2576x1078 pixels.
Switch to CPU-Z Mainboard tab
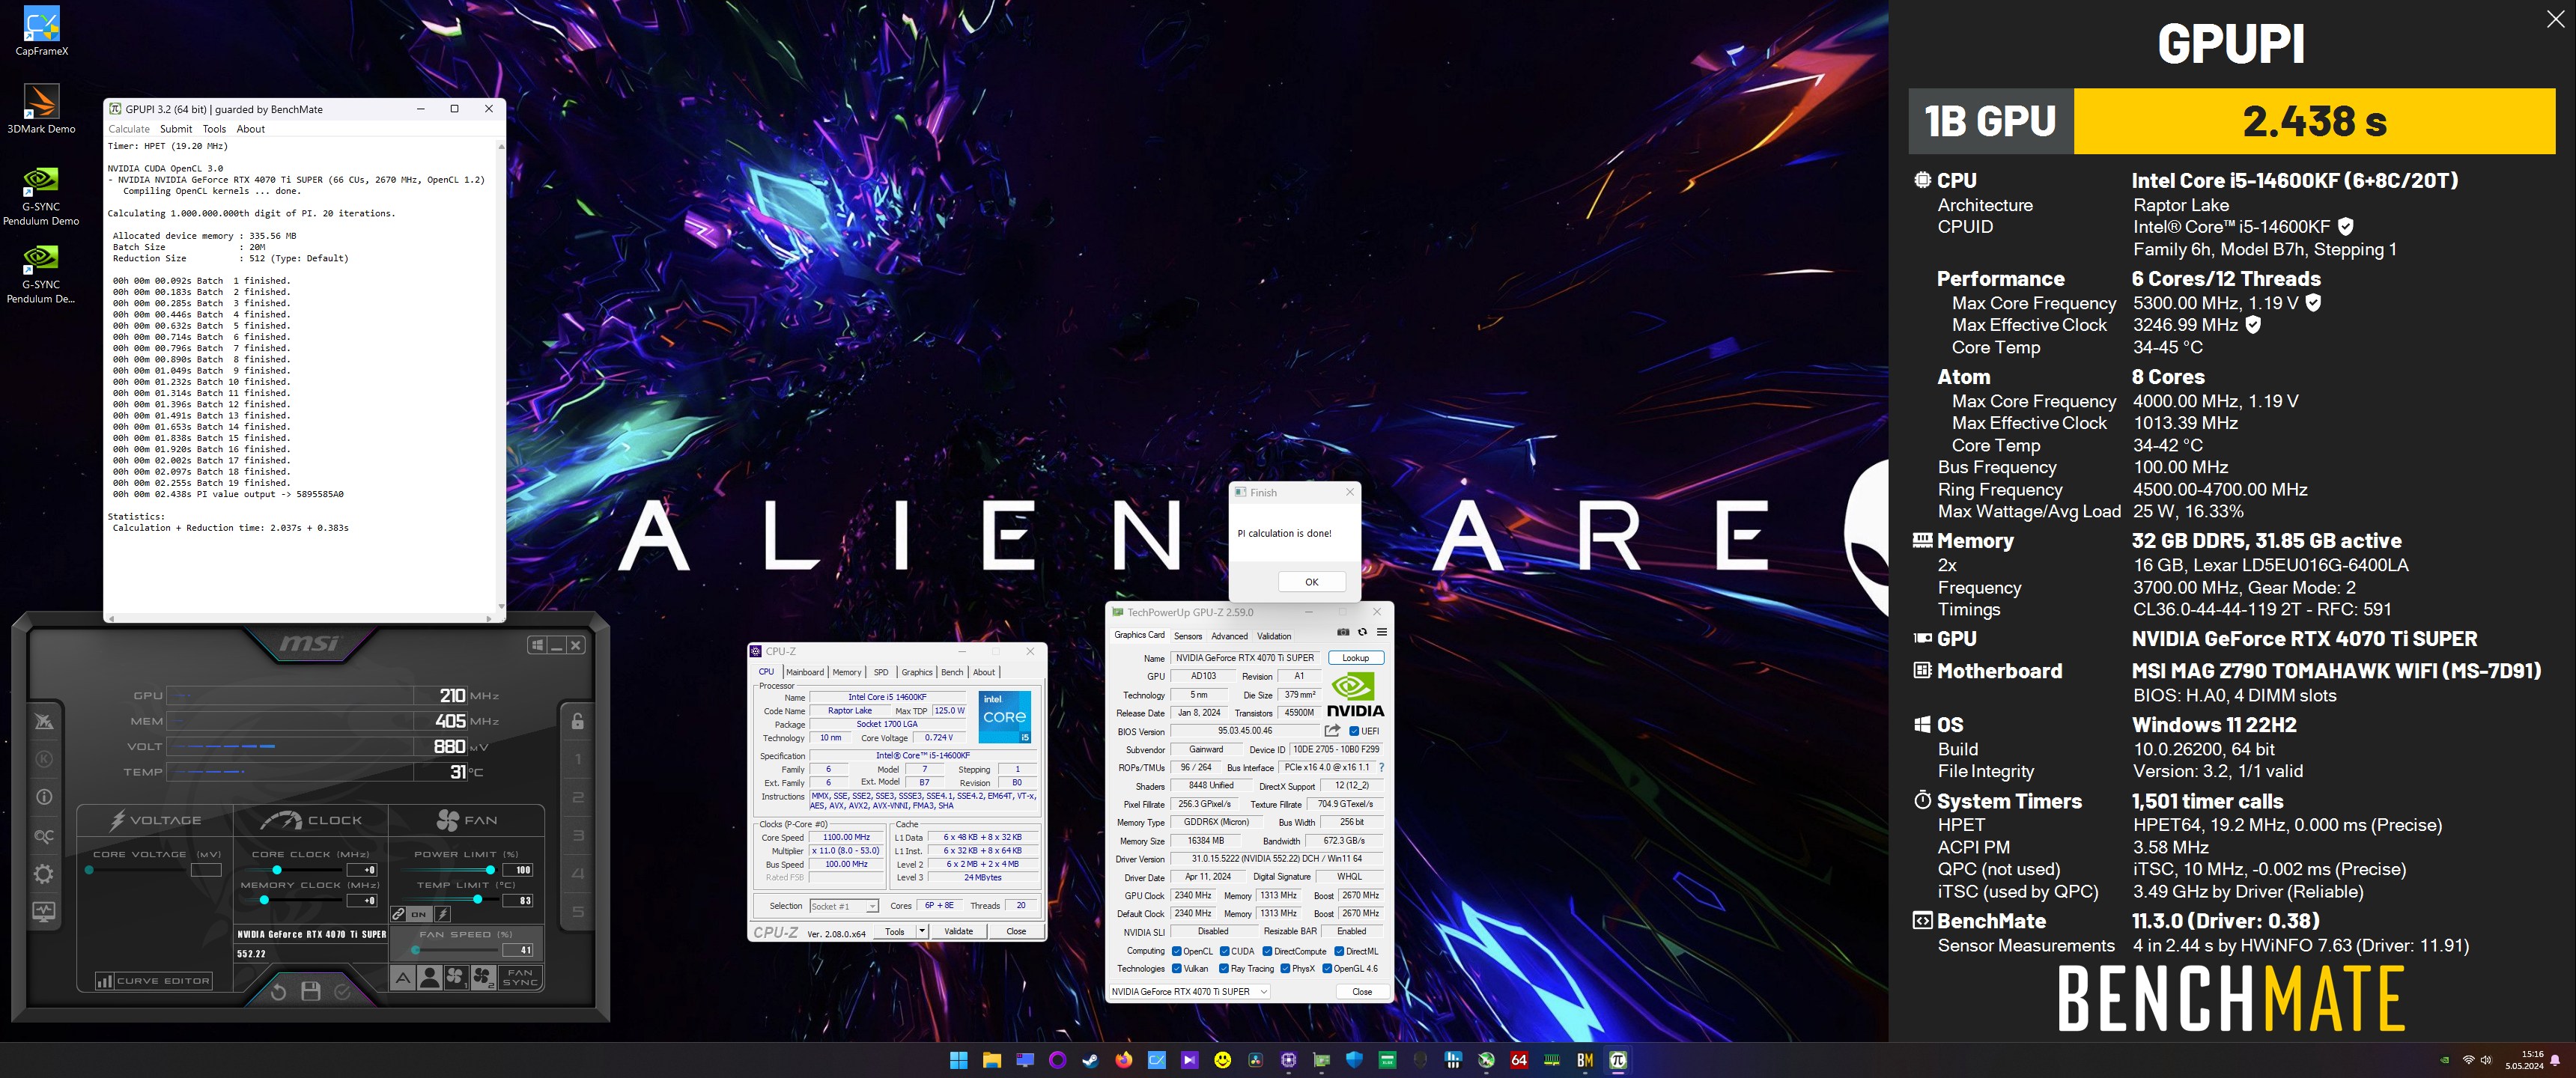tap(805, 672)
